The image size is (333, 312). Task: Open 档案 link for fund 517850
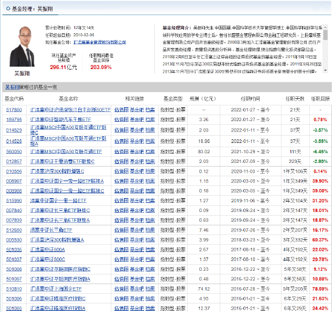150,110
